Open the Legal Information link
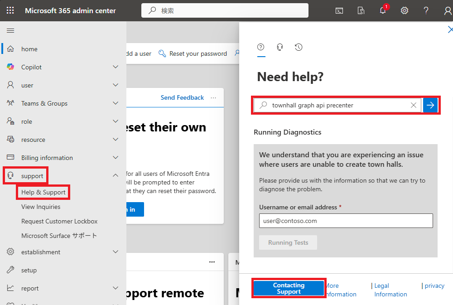Viewport: 453px width, 305px height. [x=390, y=290]
